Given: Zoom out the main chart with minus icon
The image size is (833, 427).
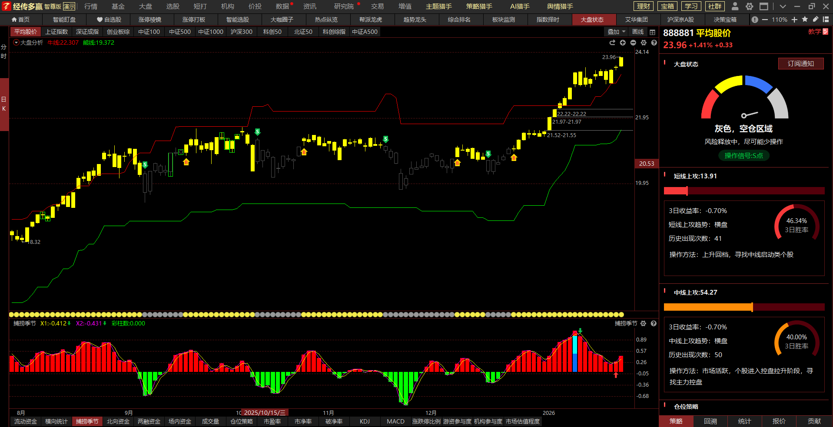Looking at the screenshot, I should point(633,43).
